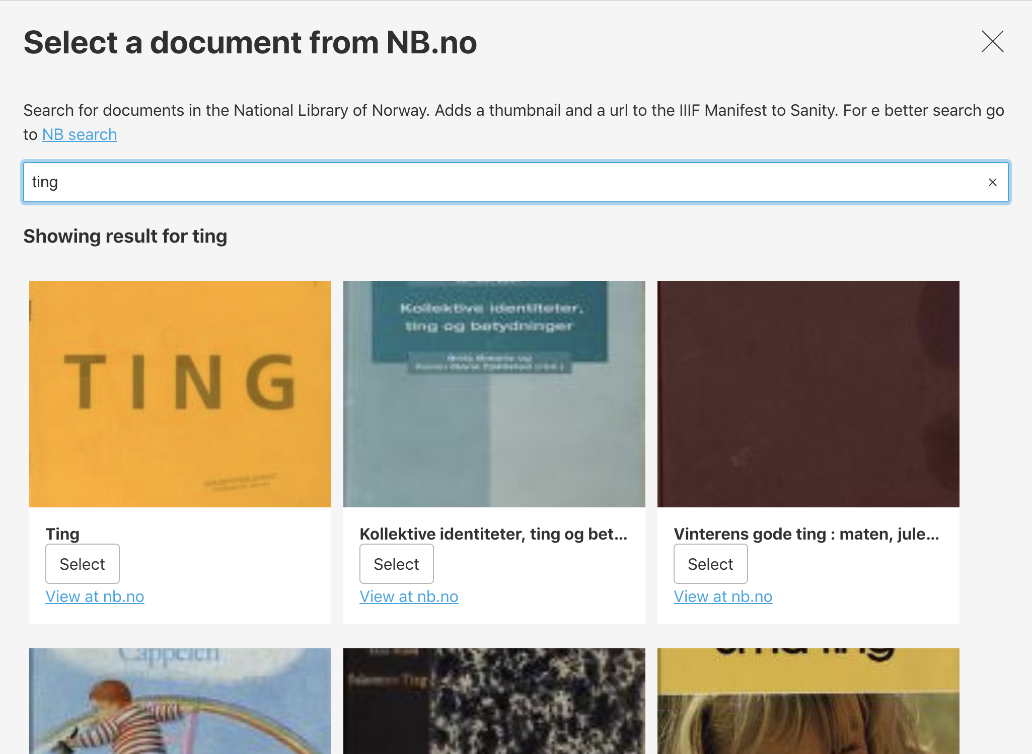Close the Select a document dialog
Screen dimensions: 1032x754
[x=992, y=41]
